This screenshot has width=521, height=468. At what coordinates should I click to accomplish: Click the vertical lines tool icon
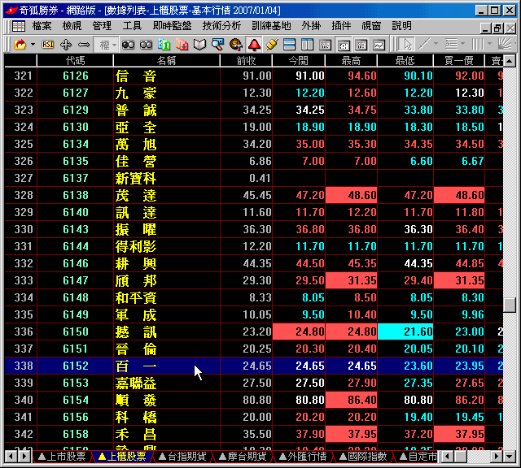[x=478, y=45]
